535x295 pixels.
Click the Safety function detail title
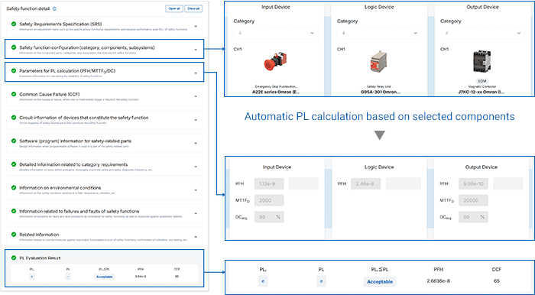point(28,9)
